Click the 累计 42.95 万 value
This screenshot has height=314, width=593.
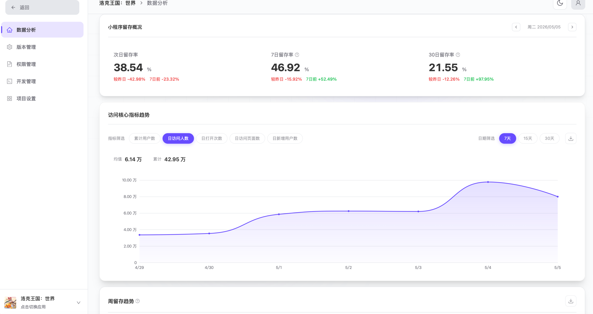pyautogui.click(x=175, y=159)
